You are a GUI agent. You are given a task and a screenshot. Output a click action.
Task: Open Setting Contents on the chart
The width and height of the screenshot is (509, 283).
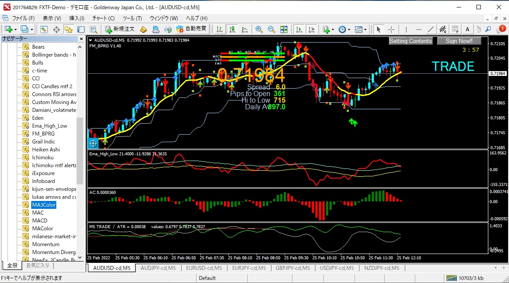click(x=410, y=41)
